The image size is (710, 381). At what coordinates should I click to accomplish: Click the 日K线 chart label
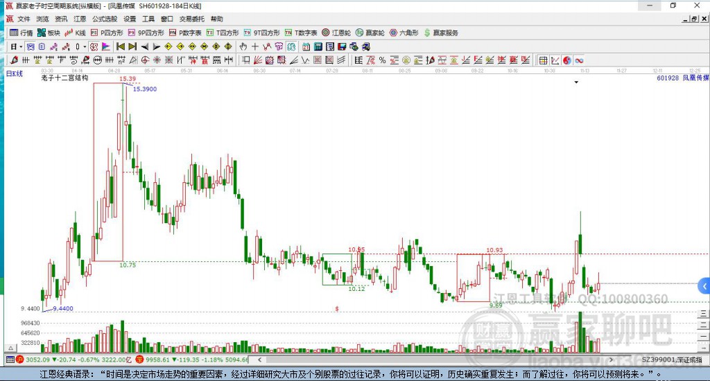pos(15,73)
